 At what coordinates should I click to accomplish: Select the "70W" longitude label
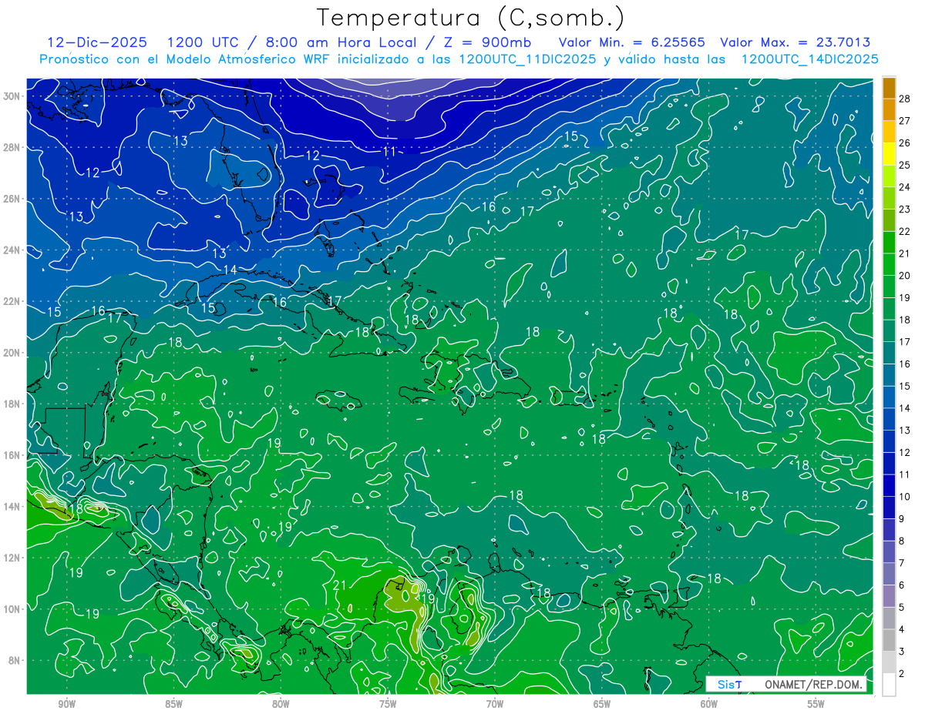495,704
